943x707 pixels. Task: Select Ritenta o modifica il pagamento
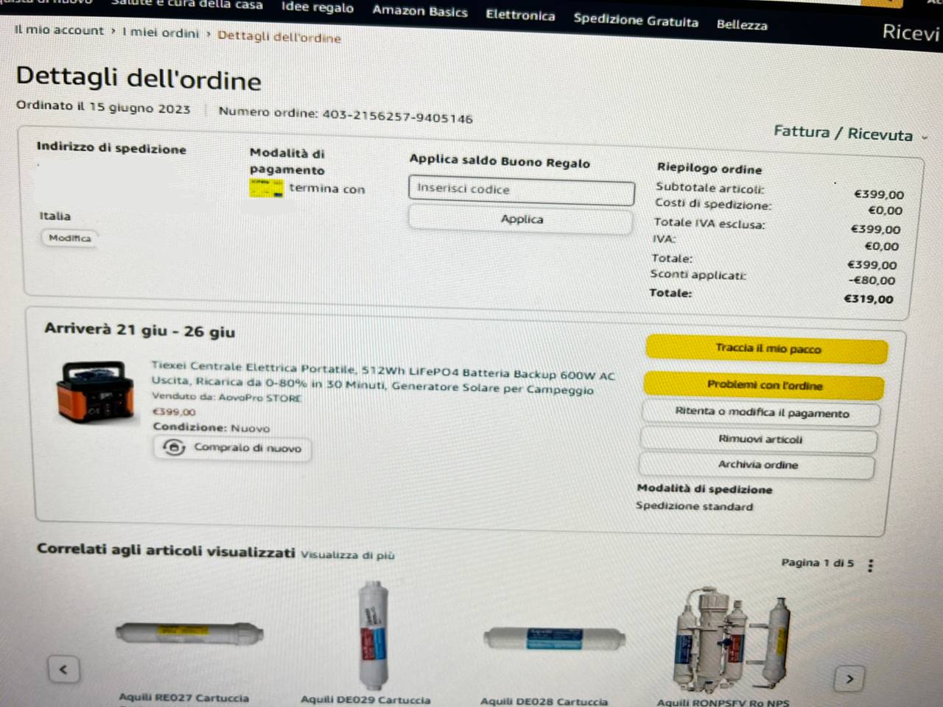point(762,412)
